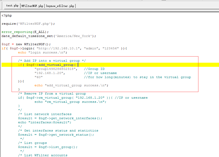Open the WFilterNGF.php tab
219x157 pixels.
pos(32,6)
